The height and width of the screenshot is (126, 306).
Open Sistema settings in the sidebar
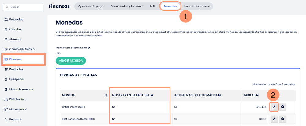click(x=15, y=39)
